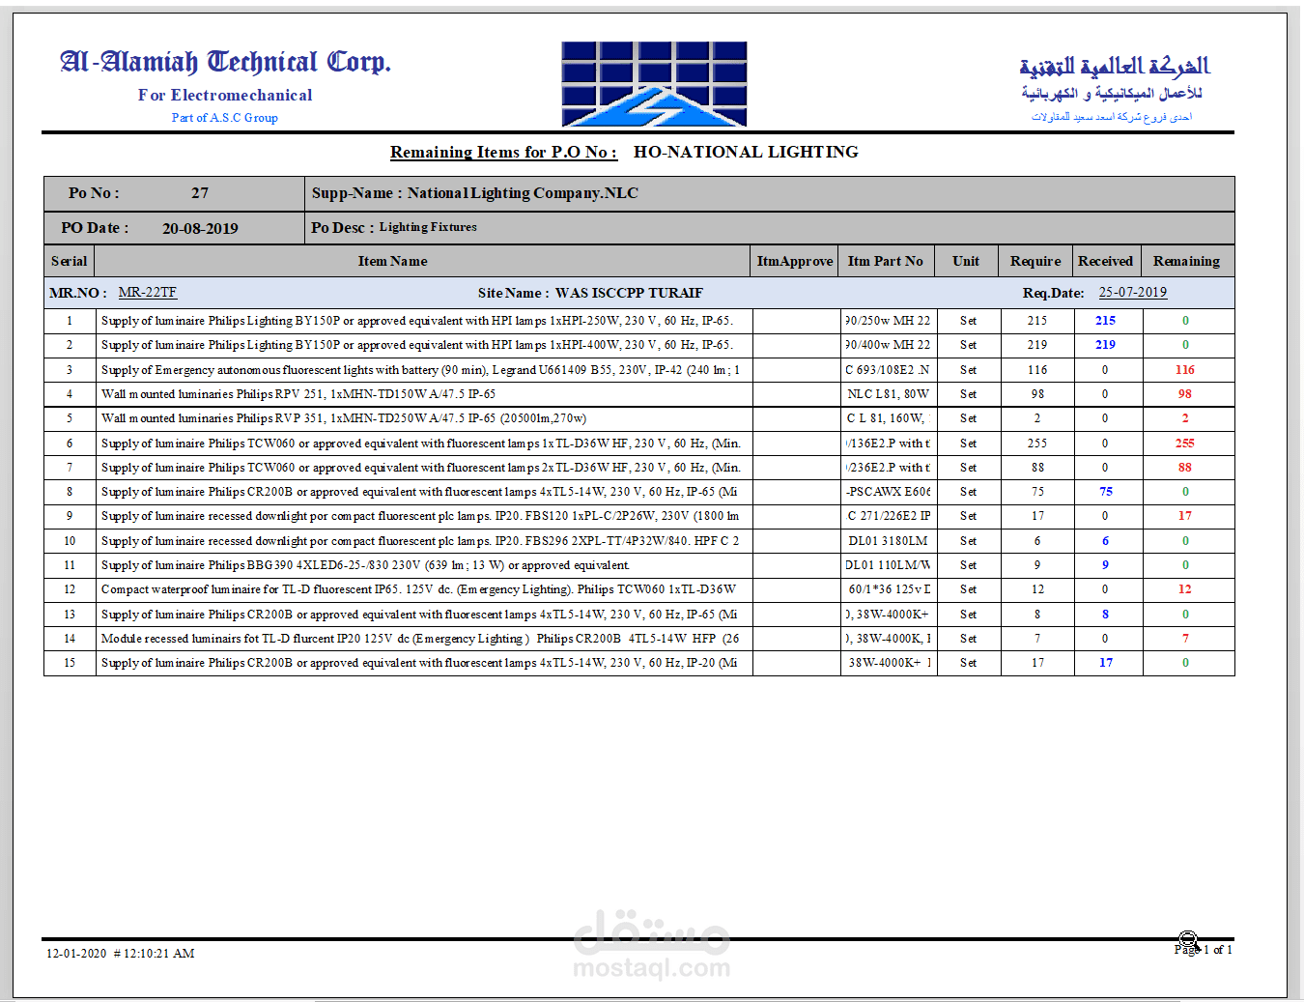Click received quantity 75 in row 8

[x=1106, y=492]
